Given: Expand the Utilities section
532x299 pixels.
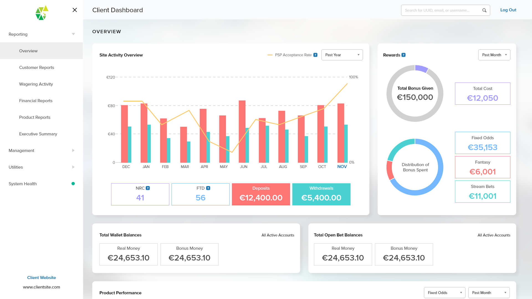Looking at the screenshot, I should click(x=41, y=167).
